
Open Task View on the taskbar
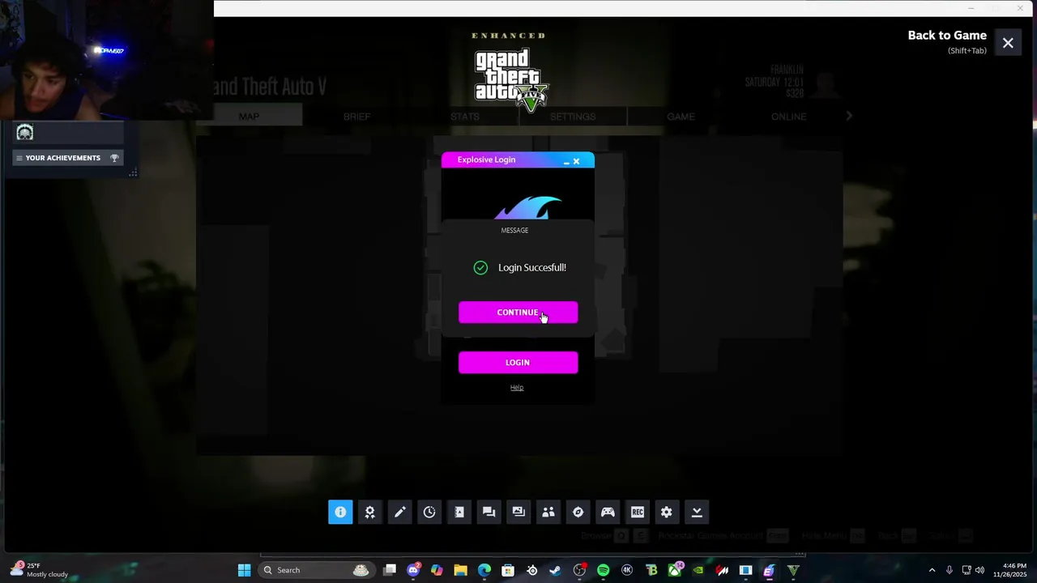[x=390, y=570]
